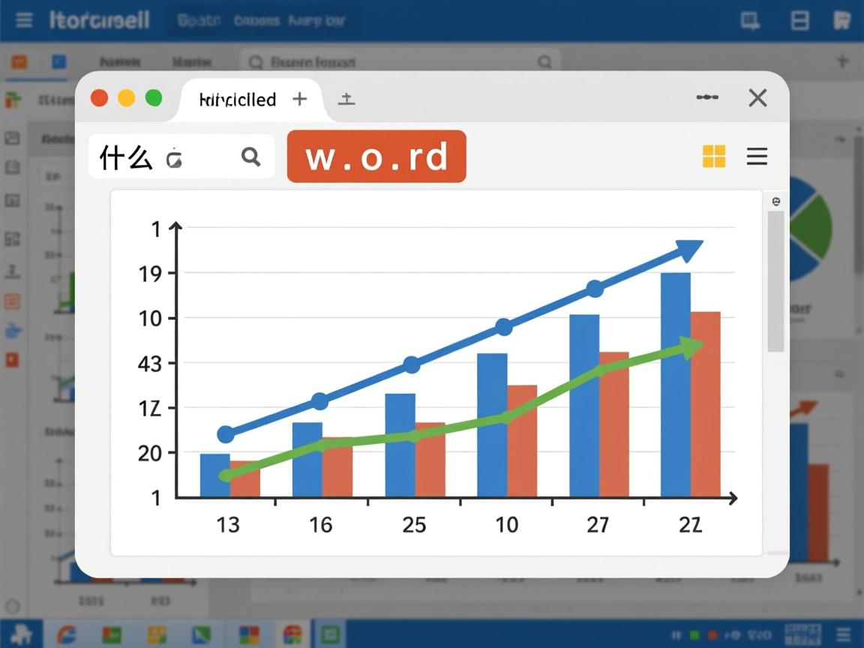Launch the green spreadsheet icon on the taskbar

(326, 634)
